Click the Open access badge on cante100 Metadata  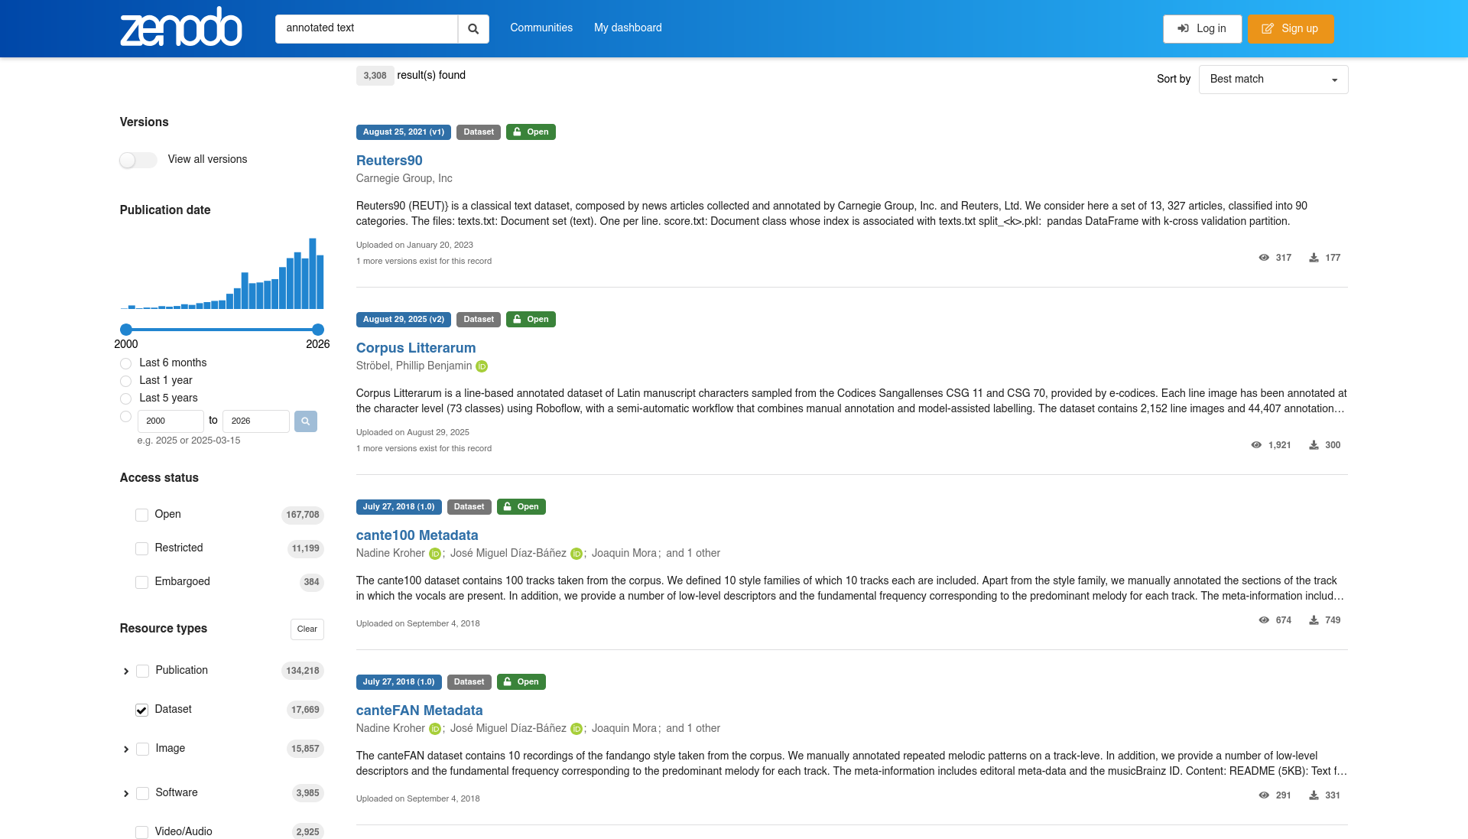[521, 507]
